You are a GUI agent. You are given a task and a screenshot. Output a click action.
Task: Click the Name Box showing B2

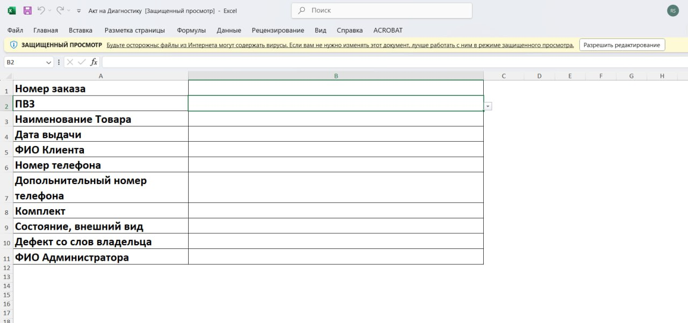(24, 62)
